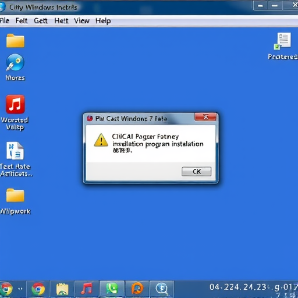Minimize the main window with leftmost button
The width and height of the screenshot is (298, 298).
pos(260,6)
